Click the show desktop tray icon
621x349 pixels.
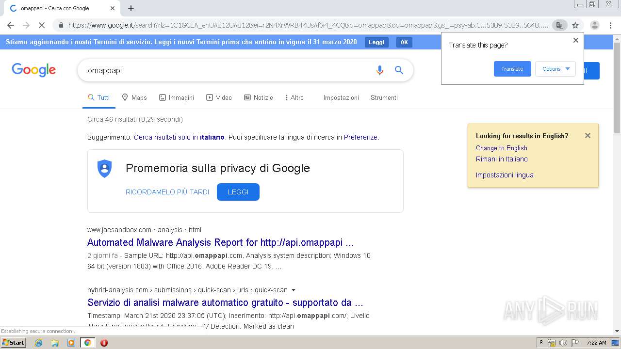coord(616,343)
